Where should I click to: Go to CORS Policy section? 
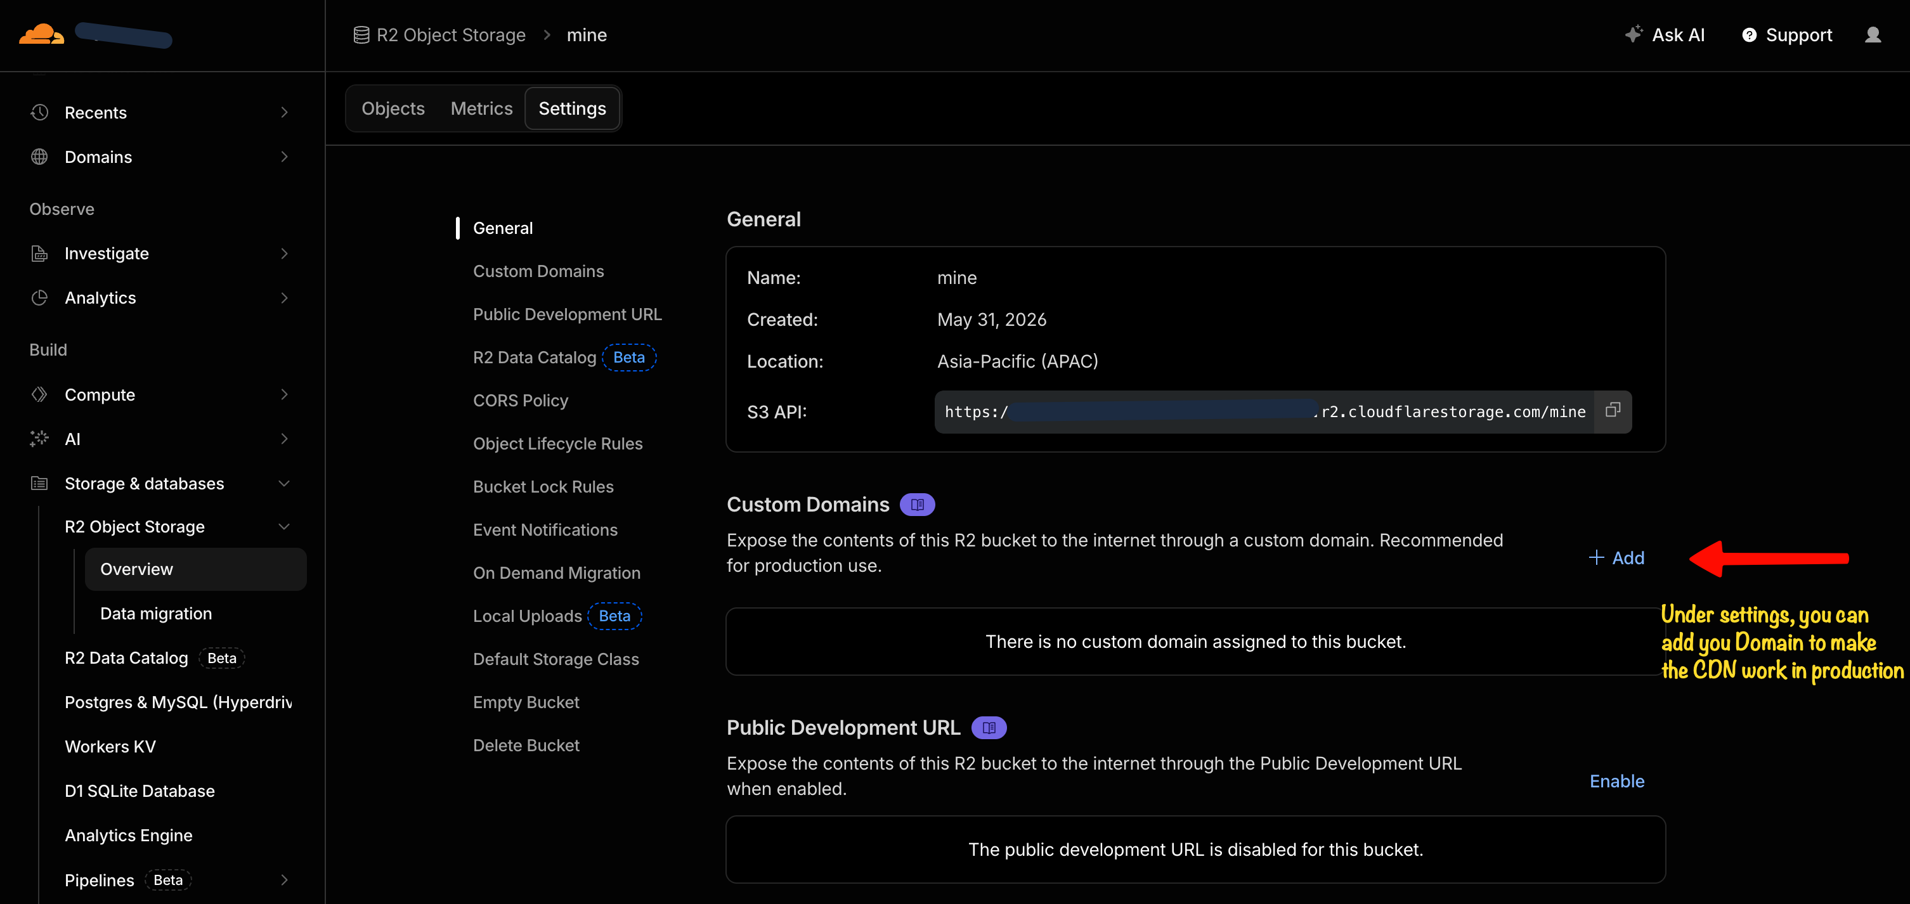[x=521, y=400]
